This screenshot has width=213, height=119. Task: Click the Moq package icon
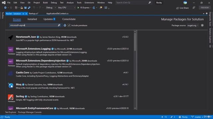(x=11, y=85)
